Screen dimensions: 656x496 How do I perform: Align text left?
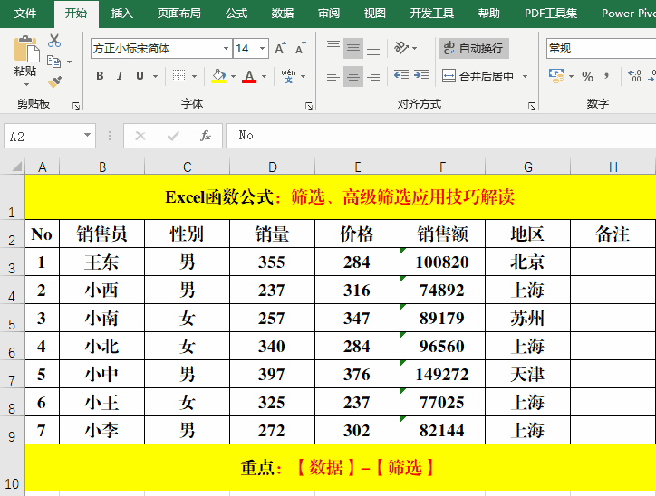point(333,76)
